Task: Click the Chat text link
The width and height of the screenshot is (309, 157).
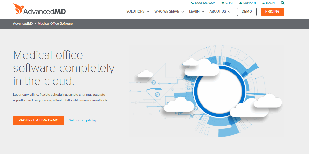Action: pos(229,3)
